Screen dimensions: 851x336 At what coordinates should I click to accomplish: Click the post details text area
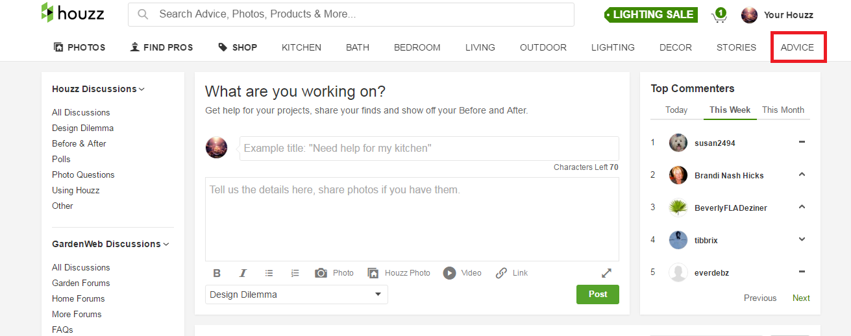click(412, 219)
